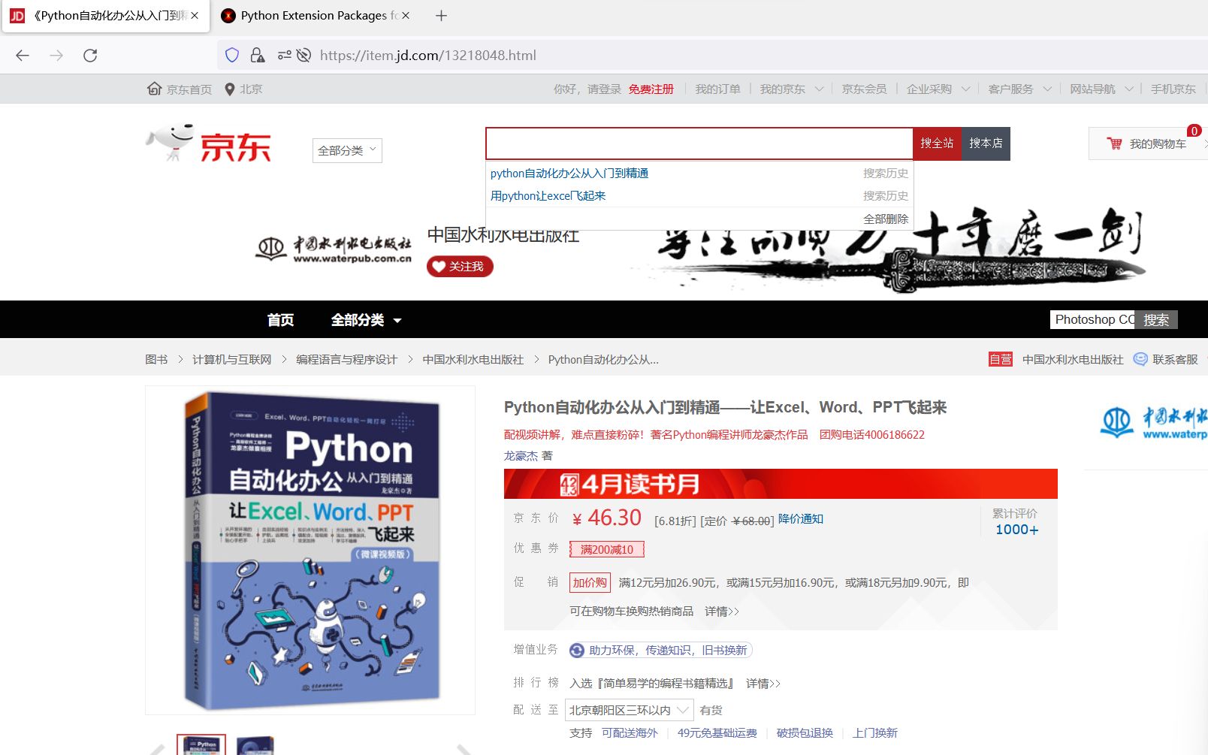Select the first book thumbnail below cover
The width and height of the screenshot is (1208, 755).
(201, 744)
